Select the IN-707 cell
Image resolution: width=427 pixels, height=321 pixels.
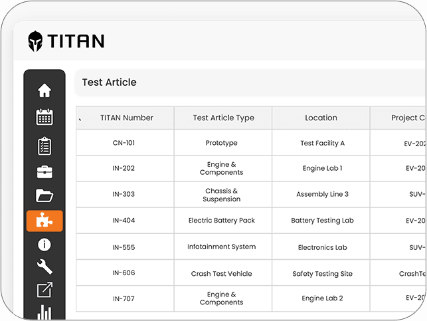[125, 298]
